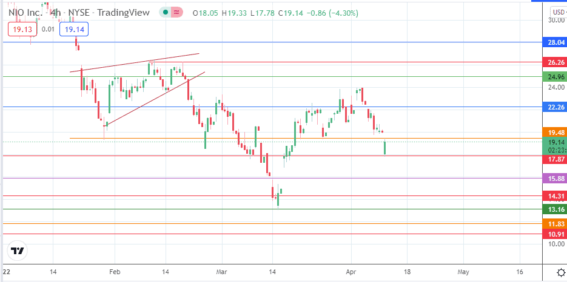The height and width of the screenshot is (282, 567).
Task: Click the H19.33 high value
Action: (x=234, y=13)
